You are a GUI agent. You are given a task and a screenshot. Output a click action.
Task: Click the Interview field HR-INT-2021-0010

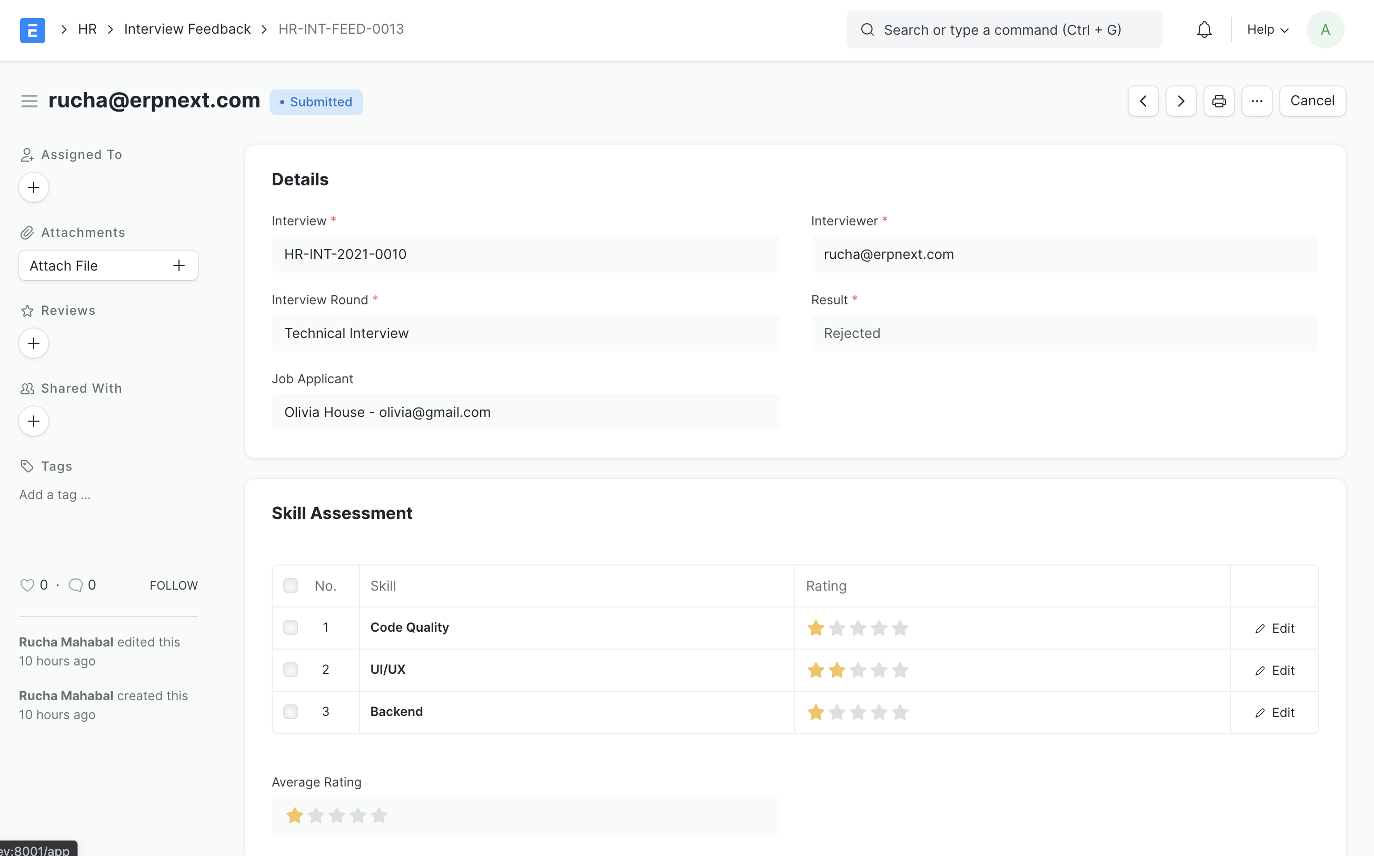525,254
